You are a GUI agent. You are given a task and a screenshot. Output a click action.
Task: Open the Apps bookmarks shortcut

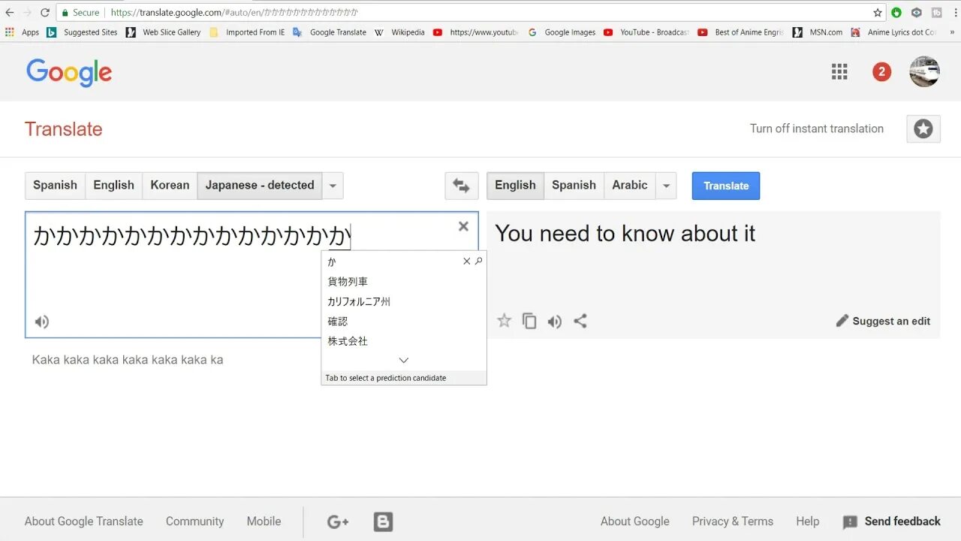tap(22, 32)
